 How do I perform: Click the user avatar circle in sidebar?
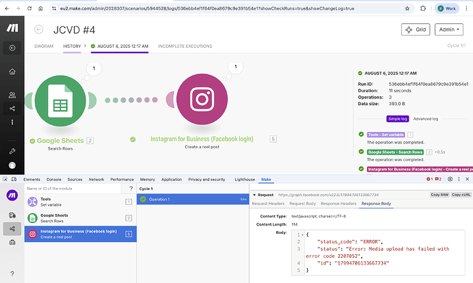pos(12,165)
